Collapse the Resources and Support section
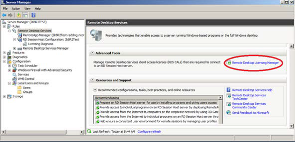This screenshot has height=142, width=295. (92, 80)
